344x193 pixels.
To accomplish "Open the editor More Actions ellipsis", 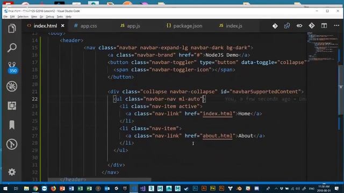I will [336, 26].
